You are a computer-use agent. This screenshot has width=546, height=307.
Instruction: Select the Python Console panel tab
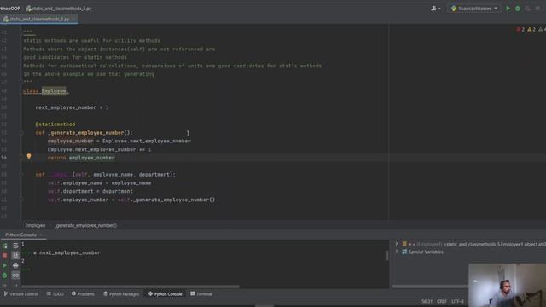pos(20,235)
